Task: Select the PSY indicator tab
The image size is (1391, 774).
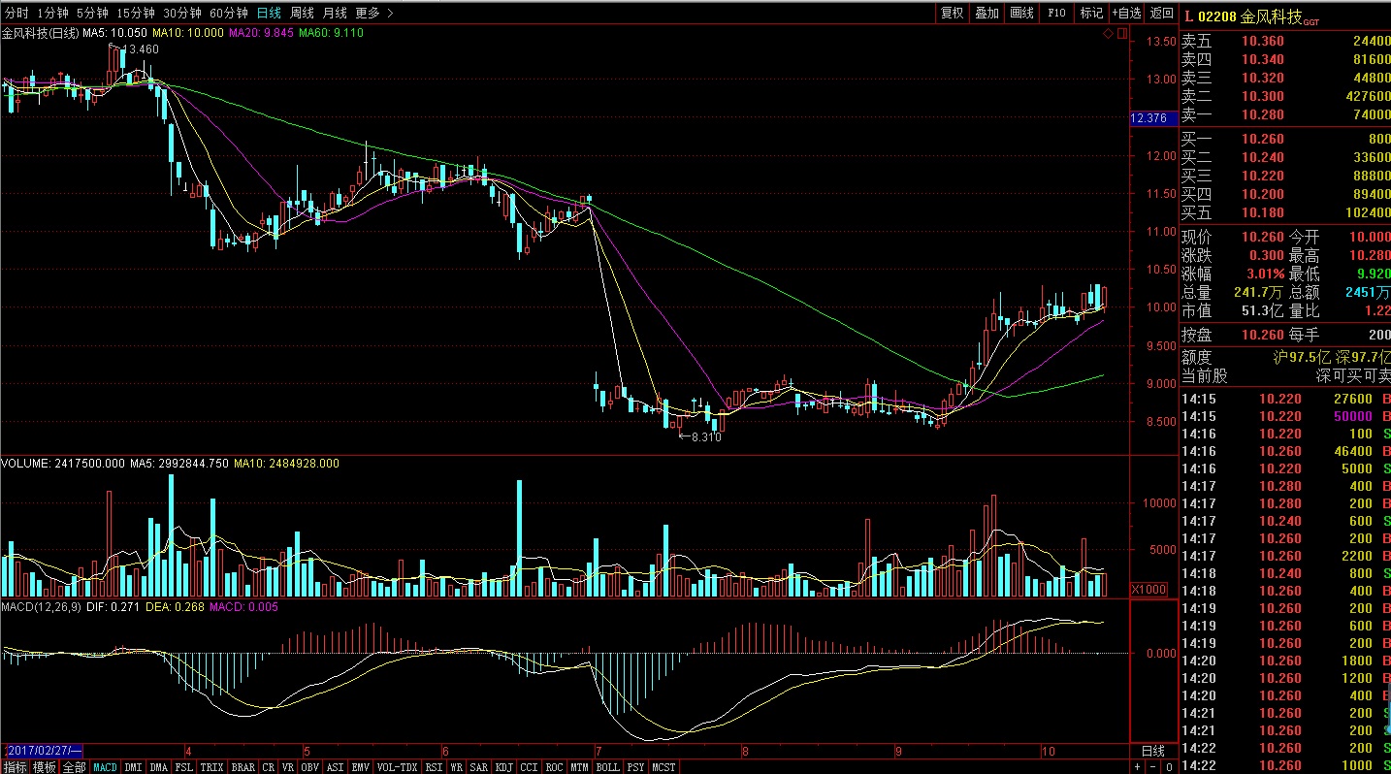Action: pyautogui.click(x=635, y=767)
